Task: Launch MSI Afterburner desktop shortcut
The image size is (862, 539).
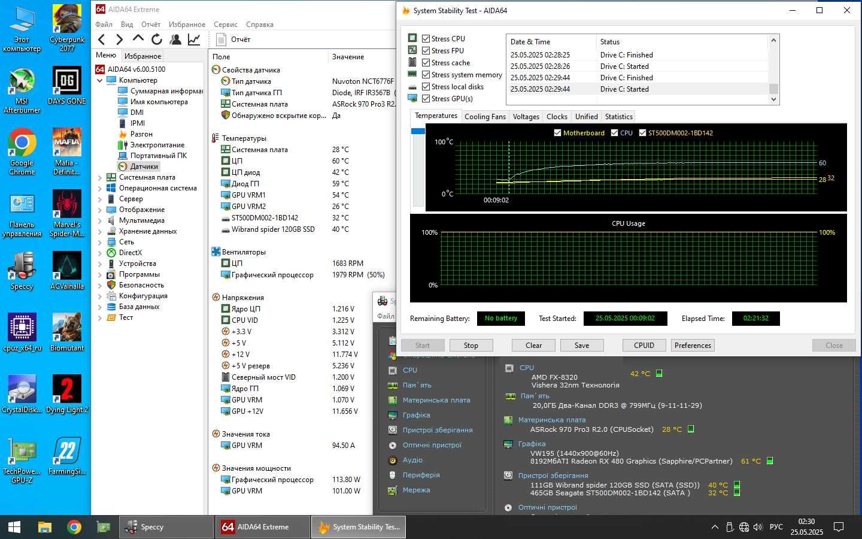Action: [x=22, y=90]
